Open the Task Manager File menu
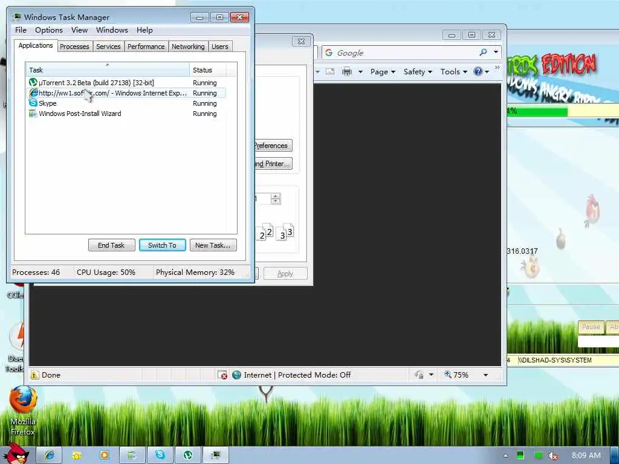The height and width of the screenshot is (464, 619). click(x=21, y=30)
